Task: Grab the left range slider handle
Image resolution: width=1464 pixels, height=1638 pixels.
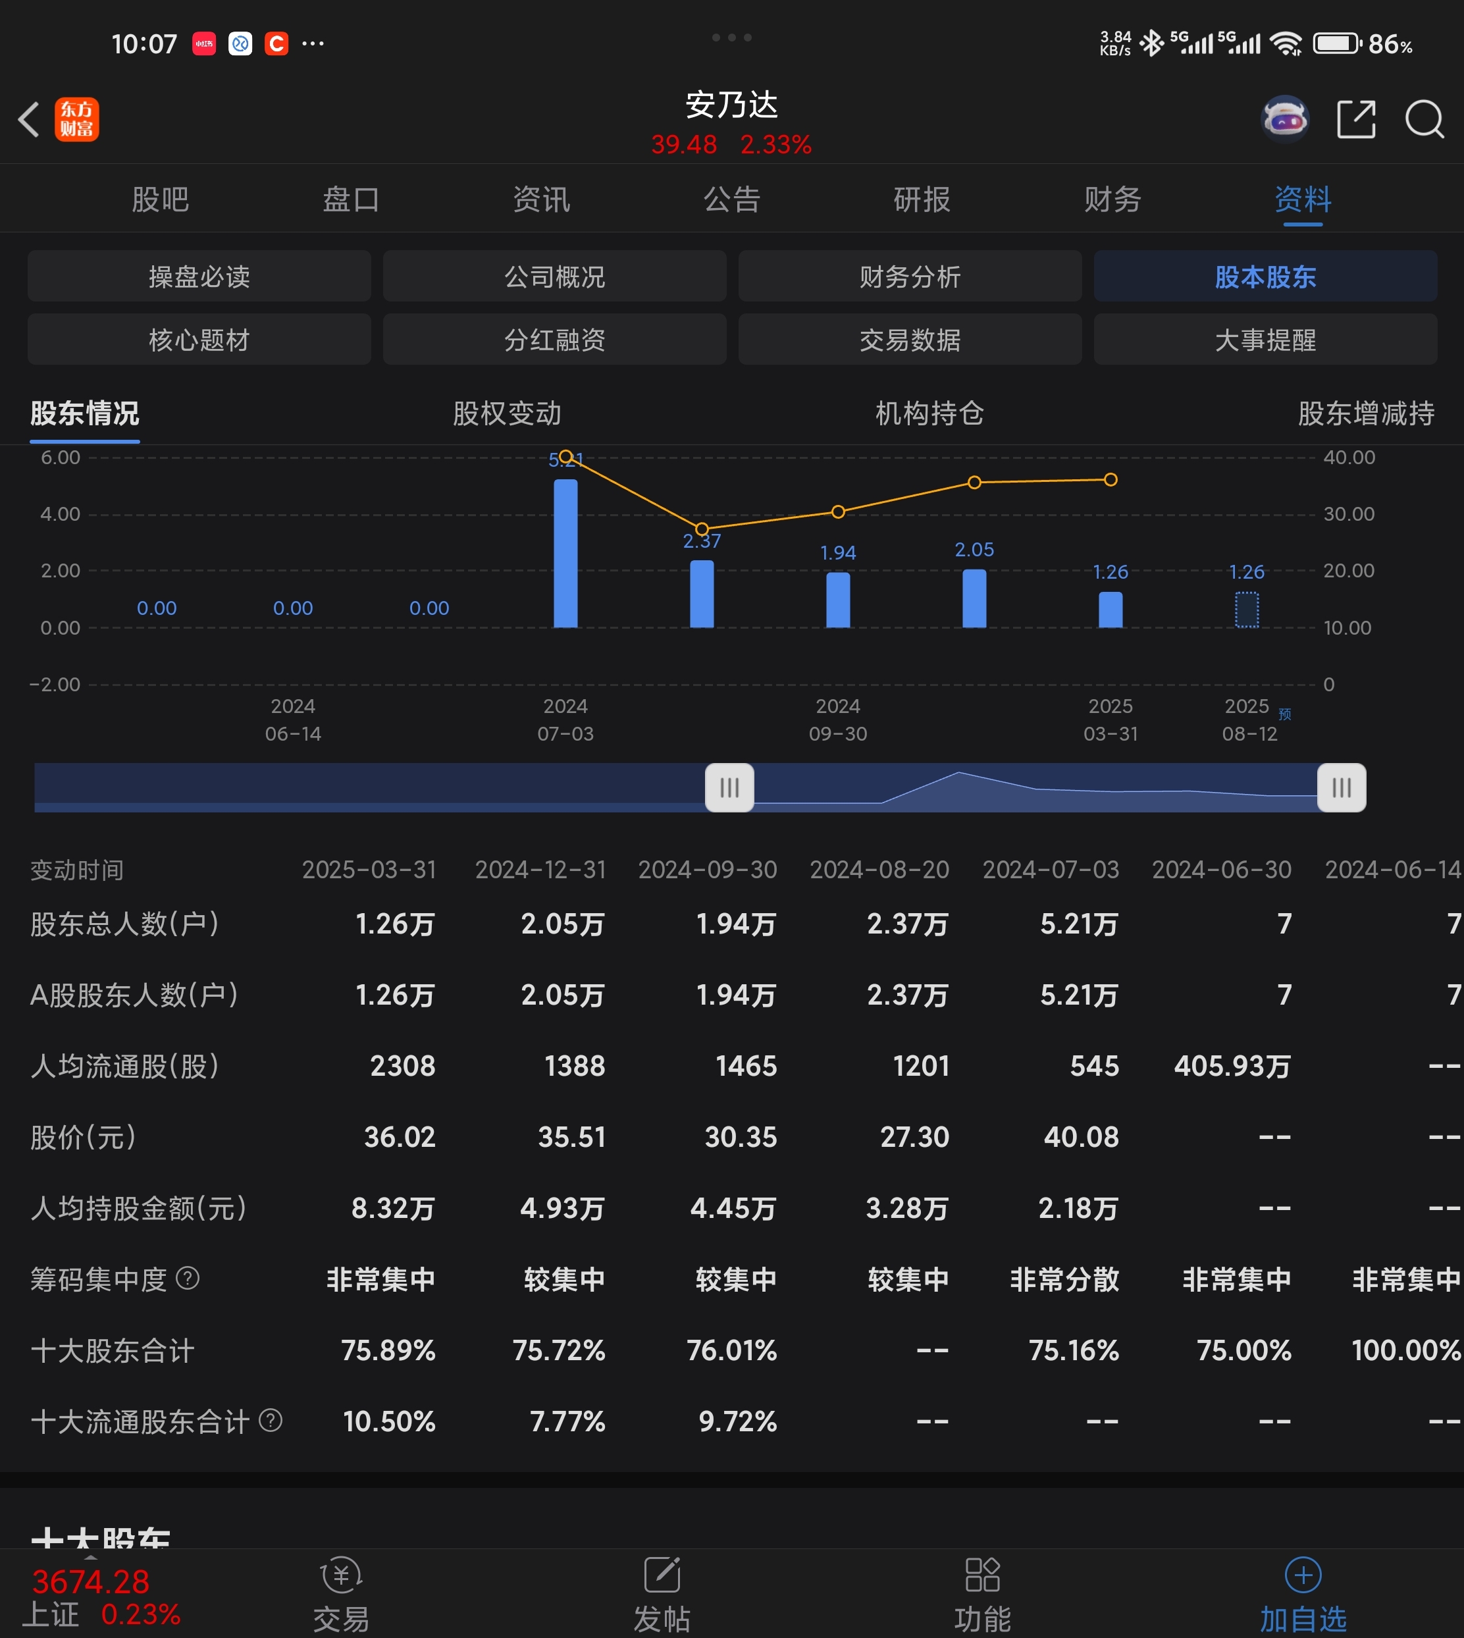Action: click(x=729, y=787)
